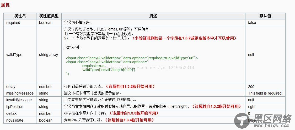Select the default value right
Viewport: 295px width, 130px height.
tap(252, 107)
